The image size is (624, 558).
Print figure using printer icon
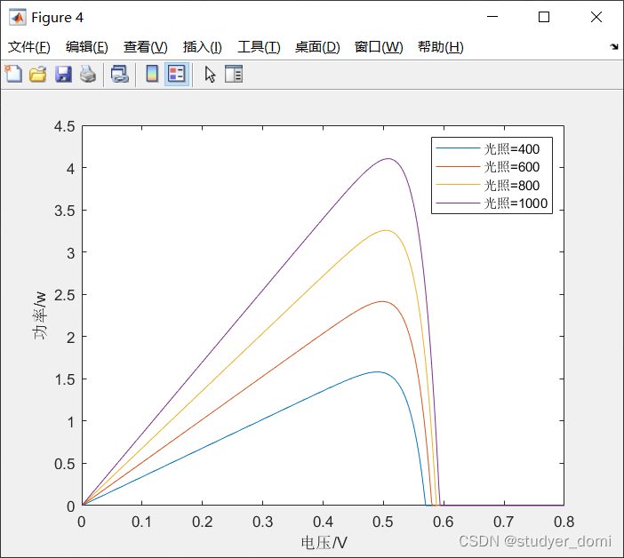tap(88, 74)
